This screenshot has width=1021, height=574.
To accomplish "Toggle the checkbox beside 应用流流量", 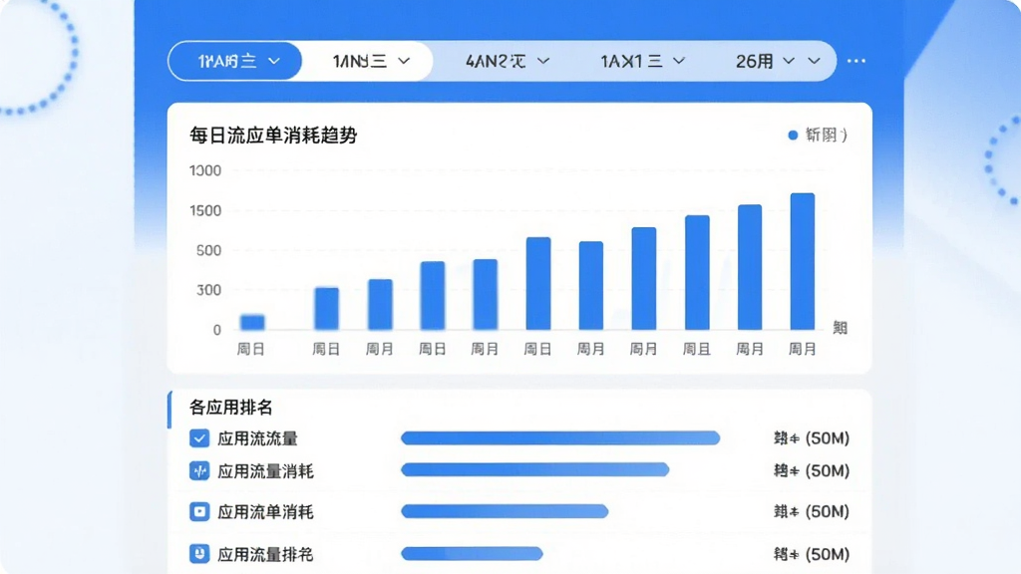I will (x=199, y=438).
